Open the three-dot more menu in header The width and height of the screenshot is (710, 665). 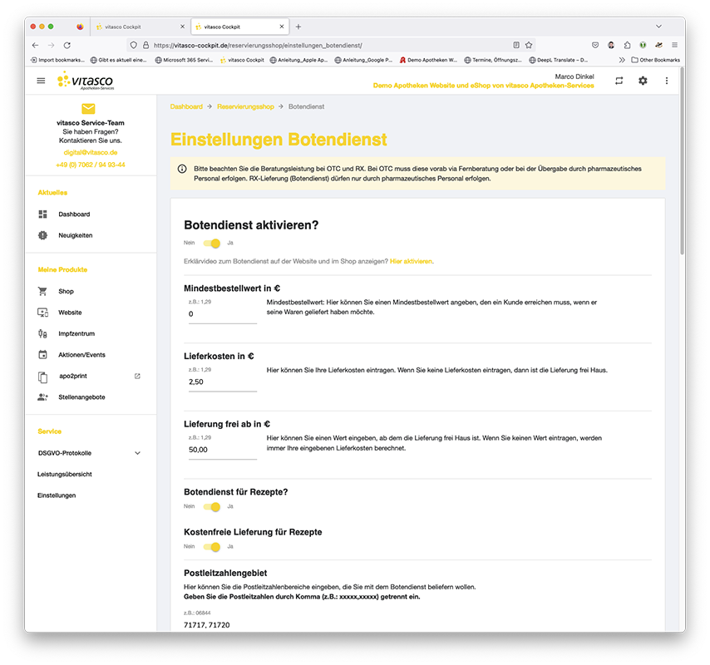tap(667, 81)
